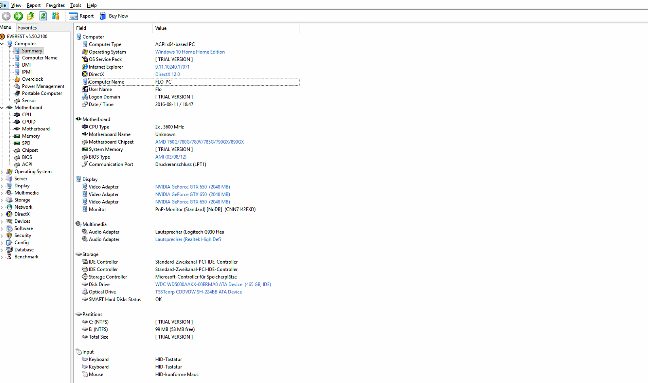648x383 pixels.
Task: Open the AMI (03/08/12) BIOS link
Action: pos(171,157)
